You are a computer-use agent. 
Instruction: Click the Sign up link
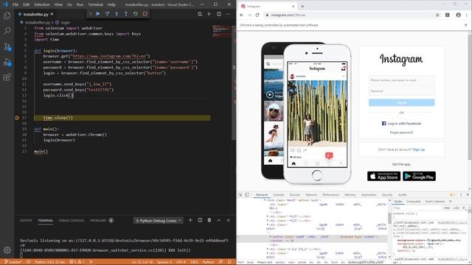419,149
